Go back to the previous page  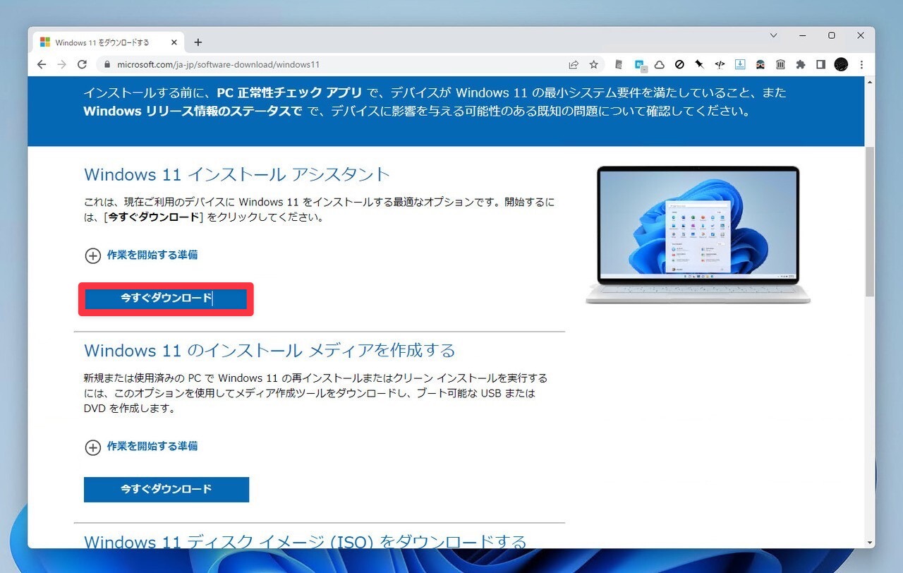pos(42,64)
